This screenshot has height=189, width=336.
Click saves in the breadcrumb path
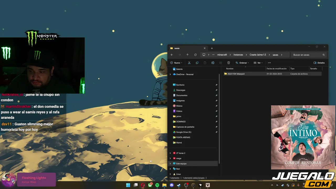275,55
